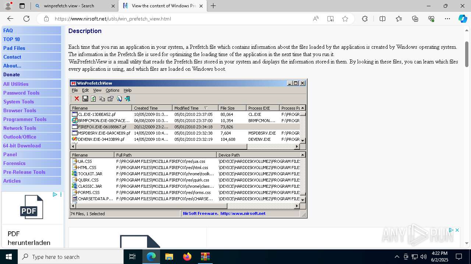Open immersive reader icon
This screenshot has width=471, height=264.
point(330,19)
